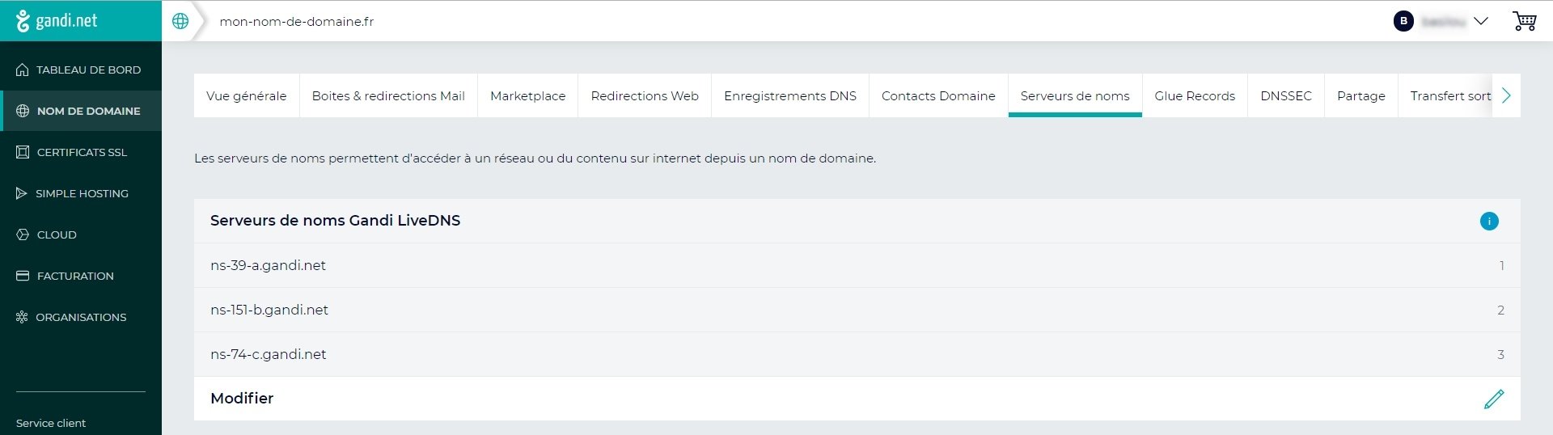Go to Certificats SSL

pyautogui.click(x=81, y=152)
